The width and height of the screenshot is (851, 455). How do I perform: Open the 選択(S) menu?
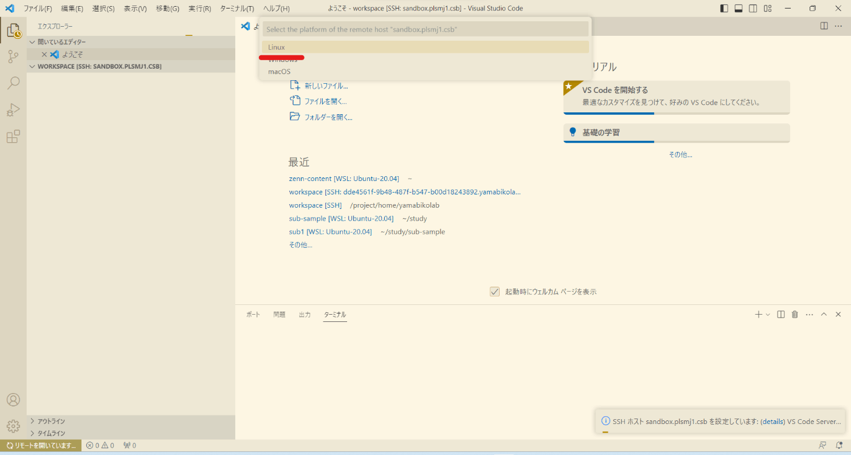pos(103,9)
